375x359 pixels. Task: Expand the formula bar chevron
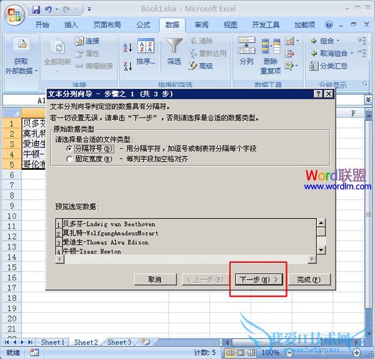pyautogui.click(x=368, y=99)
